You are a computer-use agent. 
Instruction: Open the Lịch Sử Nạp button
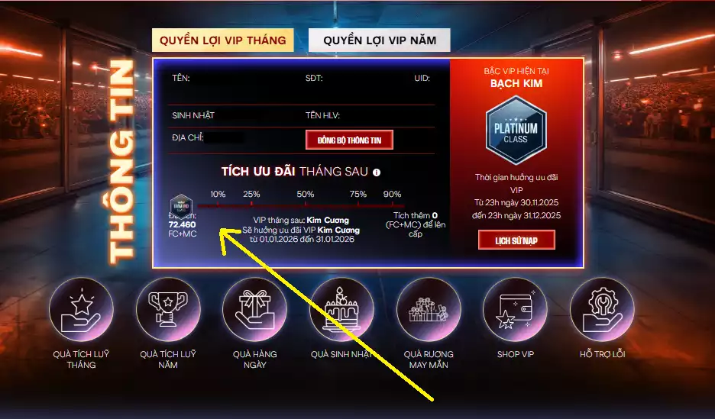click(x=516, y=240)
